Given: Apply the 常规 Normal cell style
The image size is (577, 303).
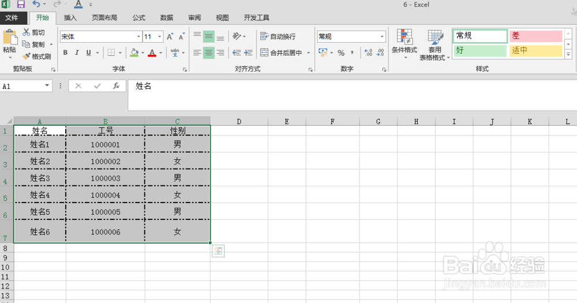Looking at the screenshot, I should [x=480, y=36].
